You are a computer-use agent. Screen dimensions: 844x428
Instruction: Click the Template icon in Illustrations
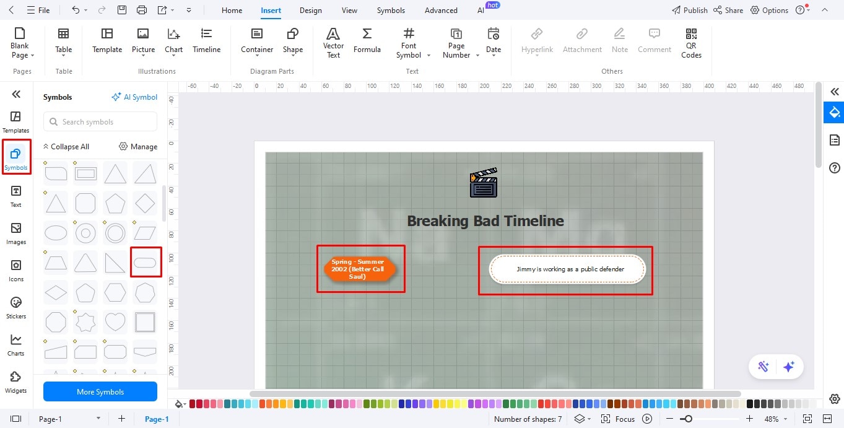[x=107, y=41]
